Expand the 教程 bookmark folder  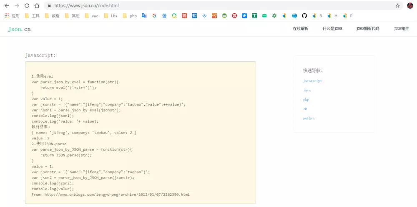click(x=52, y=16)
